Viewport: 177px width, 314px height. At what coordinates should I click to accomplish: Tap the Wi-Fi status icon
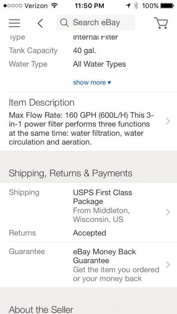pyautogui.click(x=54, y=5)
